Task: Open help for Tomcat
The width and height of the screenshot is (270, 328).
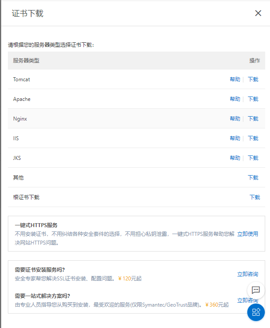Action: coord(235,79)
